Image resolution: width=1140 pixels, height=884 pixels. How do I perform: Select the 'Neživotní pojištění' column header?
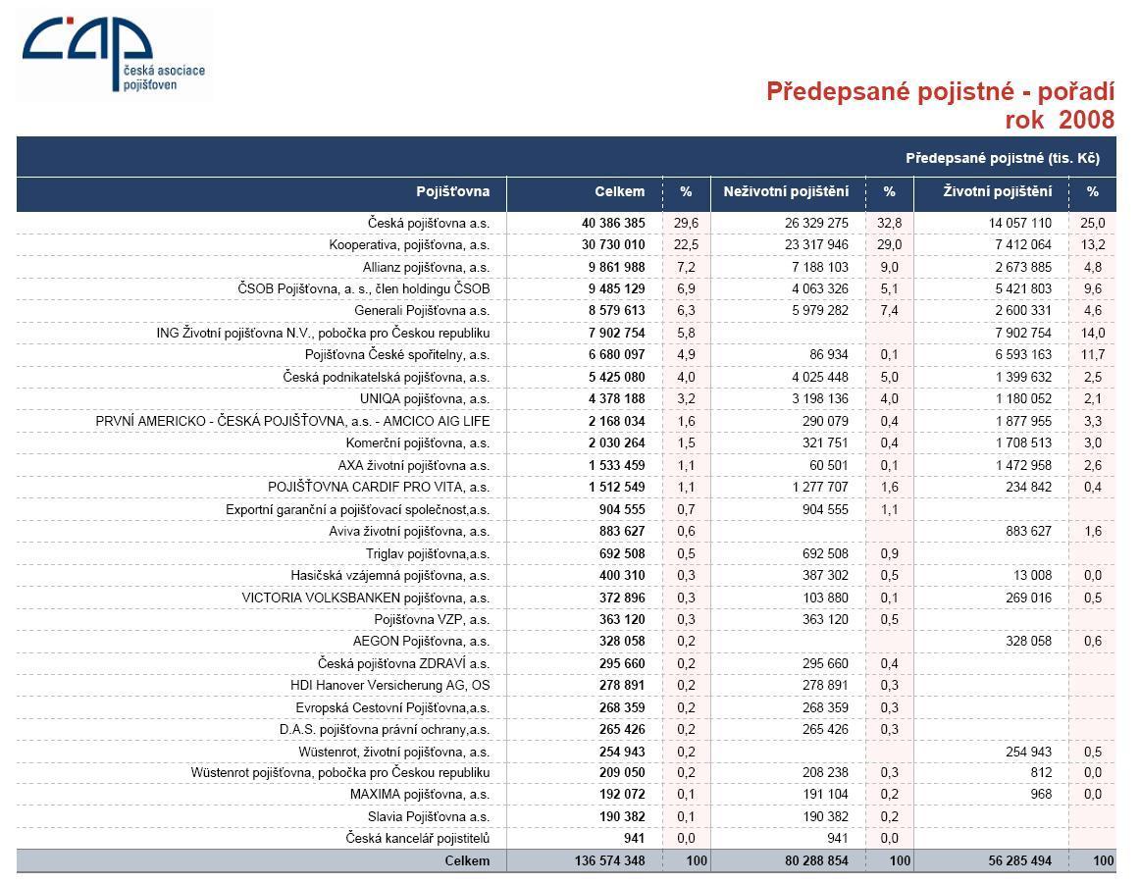(x=786, y=192)
